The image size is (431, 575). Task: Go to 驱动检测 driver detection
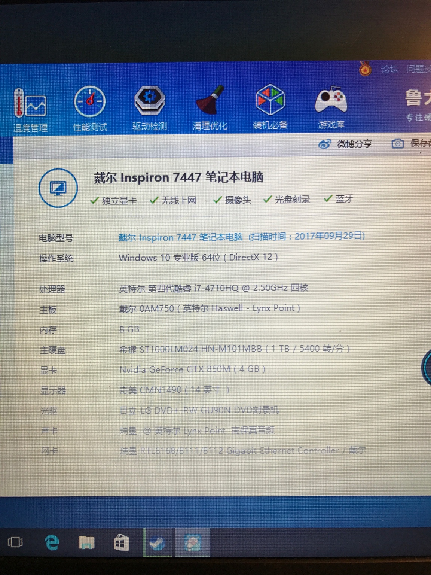tap(150, 109)
